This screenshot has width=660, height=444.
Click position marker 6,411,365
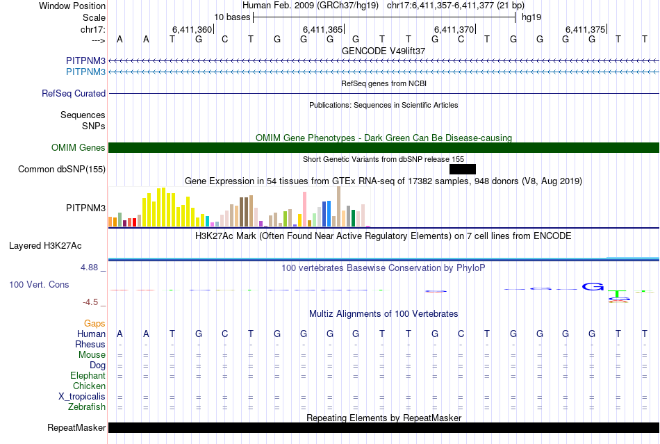pos(323,29)
